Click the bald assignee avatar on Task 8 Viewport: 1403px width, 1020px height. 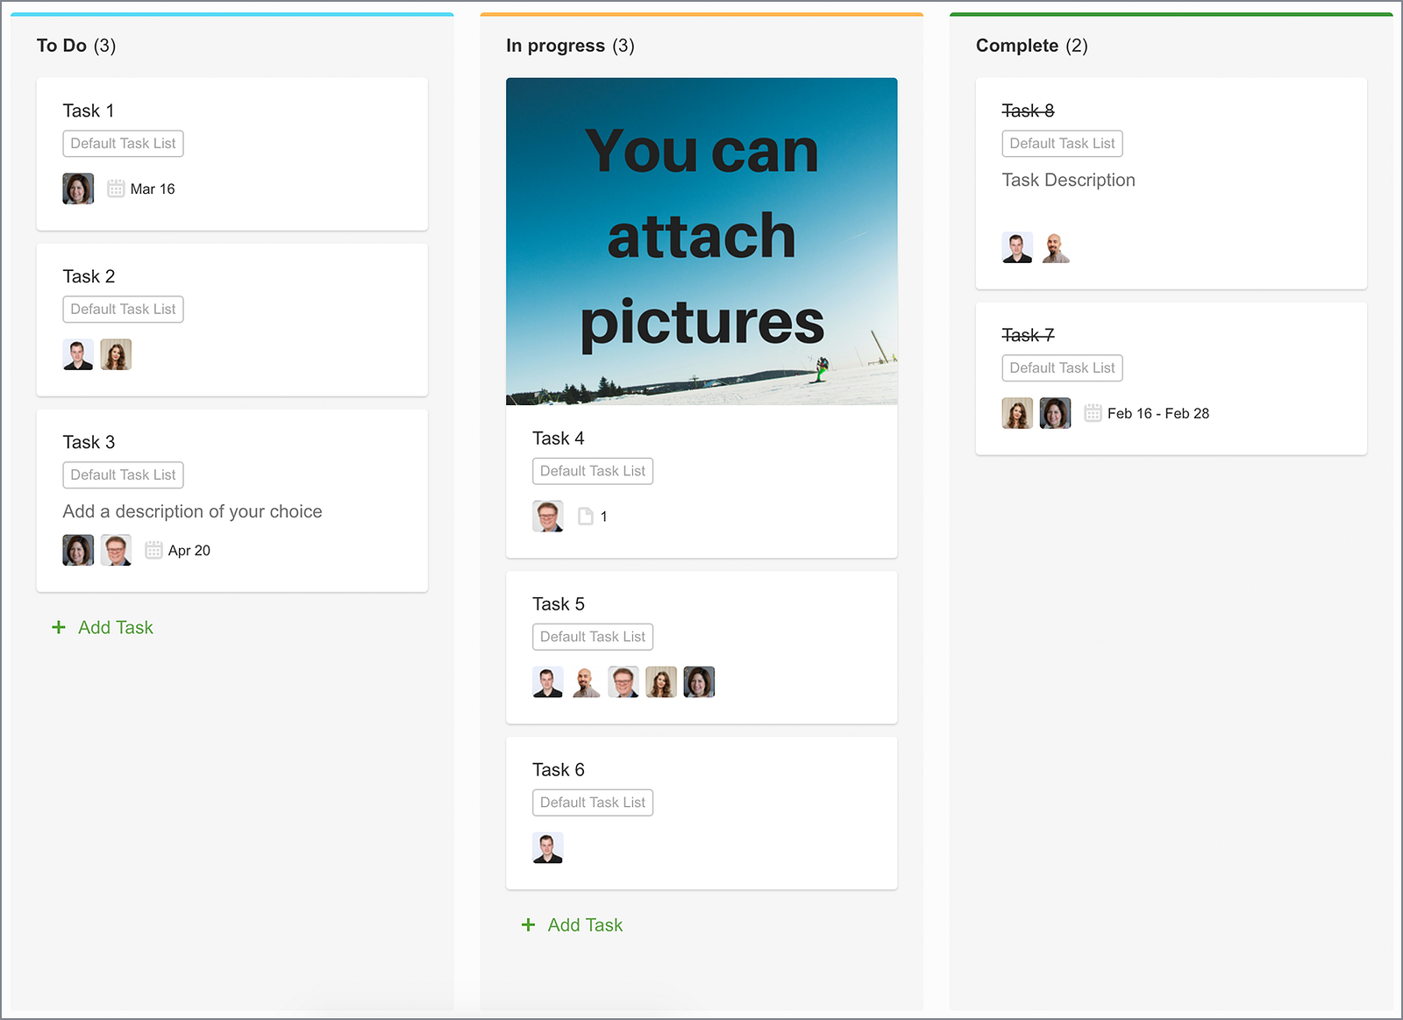click(x=1055, y=246)
